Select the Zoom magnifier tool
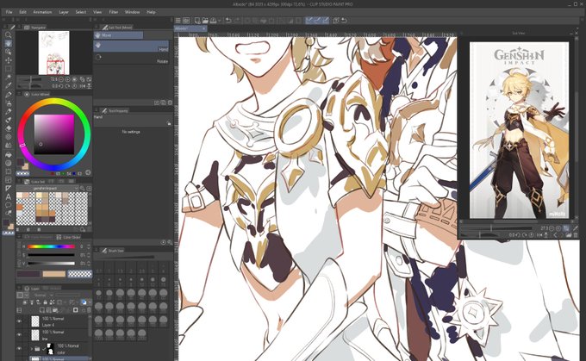This screenshot has height=361, width=586. point(9,34)
